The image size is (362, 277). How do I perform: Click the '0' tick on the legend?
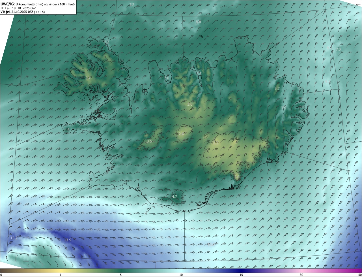pyautogui.click(x=1, y=275)
